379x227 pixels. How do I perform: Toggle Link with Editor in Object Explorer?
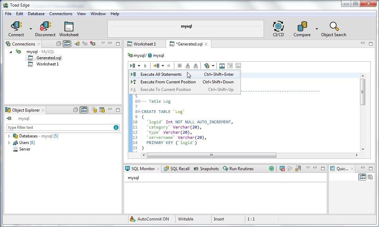tap(84, 110)
